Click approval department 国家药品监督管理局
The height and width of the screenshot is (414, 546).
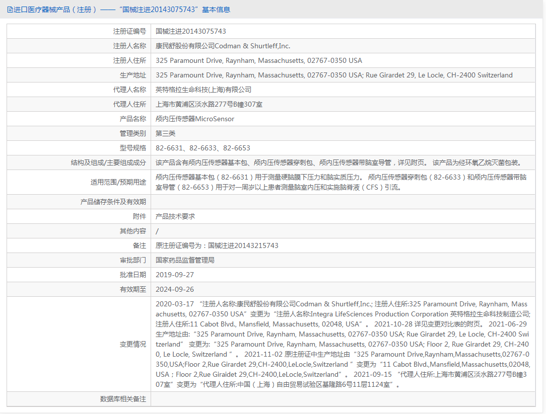coord(185,260)
